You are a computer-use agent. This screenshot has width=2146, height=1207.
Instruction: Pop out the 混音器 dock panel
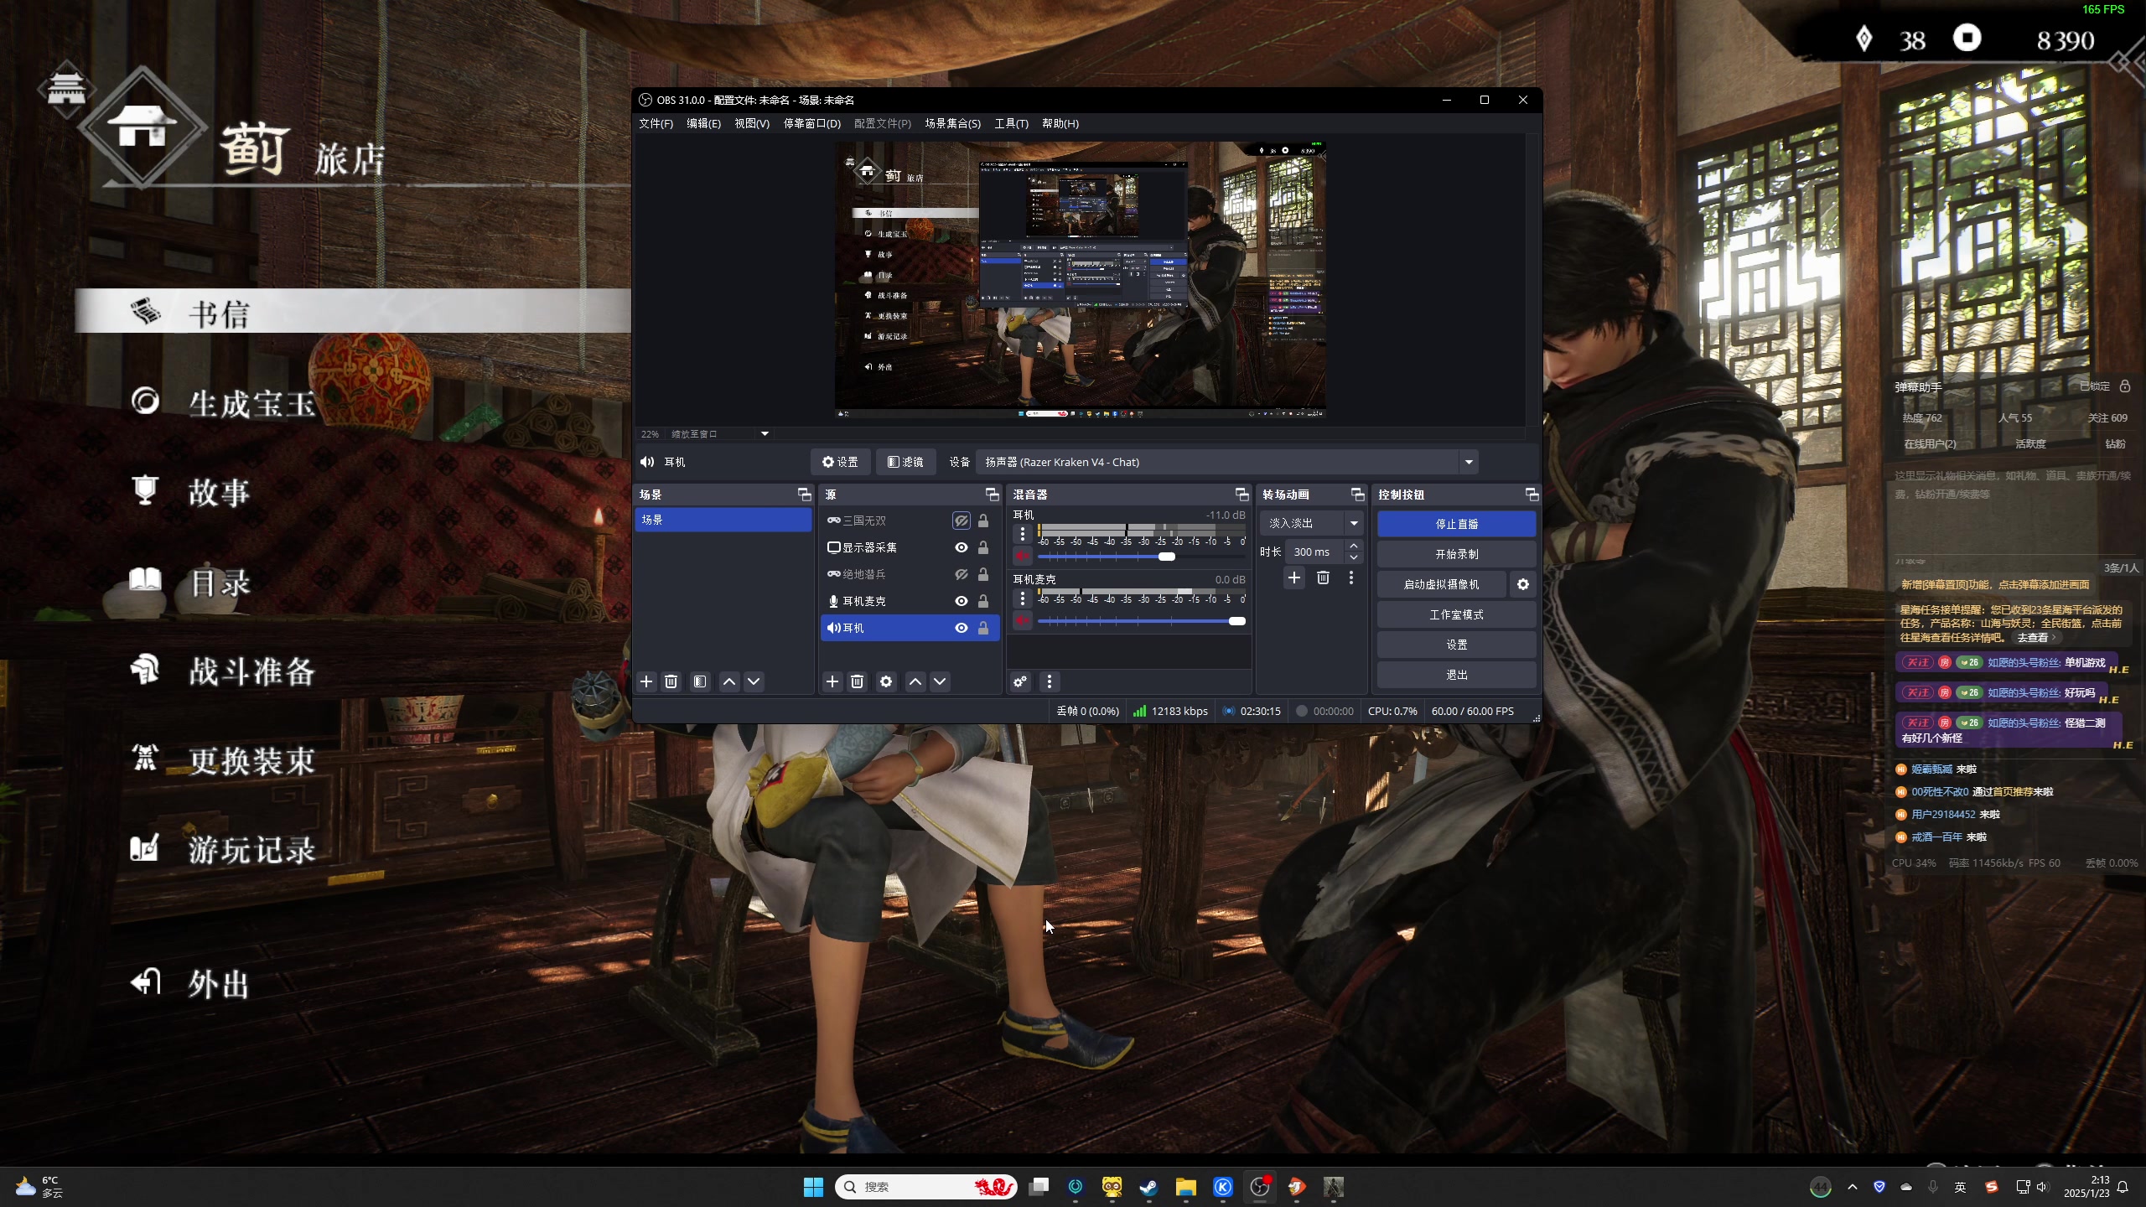1241,495
